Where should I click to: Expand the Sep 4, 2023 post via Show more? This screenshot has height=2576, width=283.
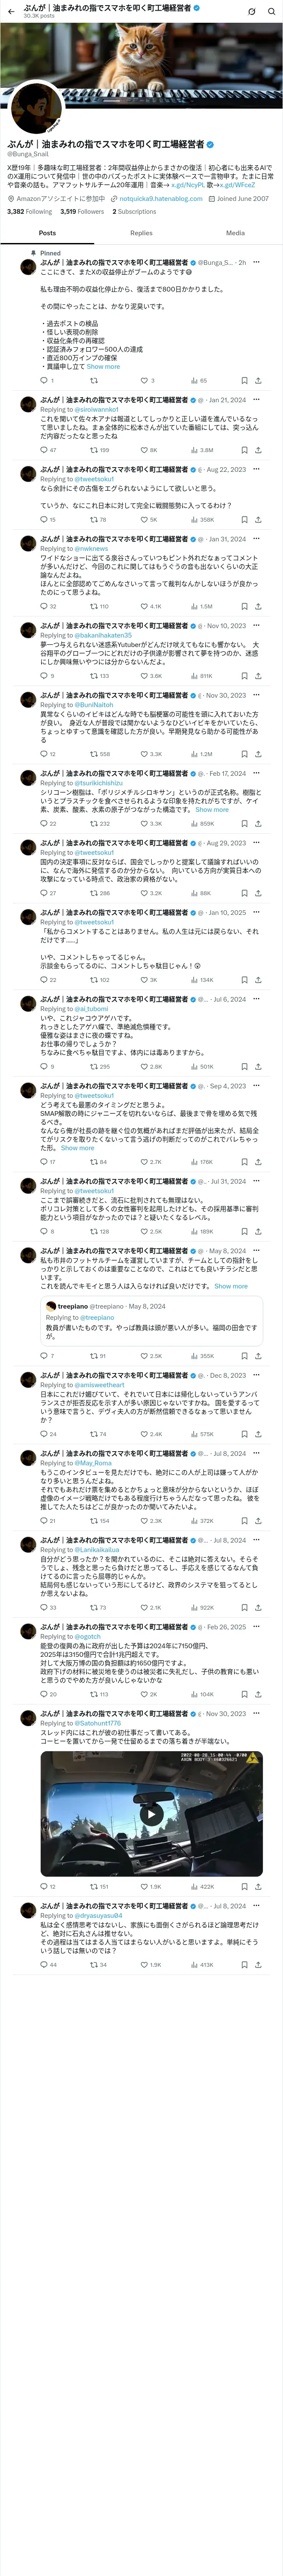pos(77,1148)
